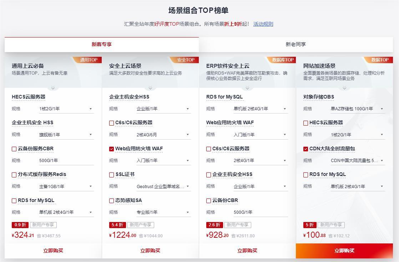The width and height of the screenshot is (399, 262).
Task: Check the 态势感知SA checkbox
Action: tap(111, 201)
